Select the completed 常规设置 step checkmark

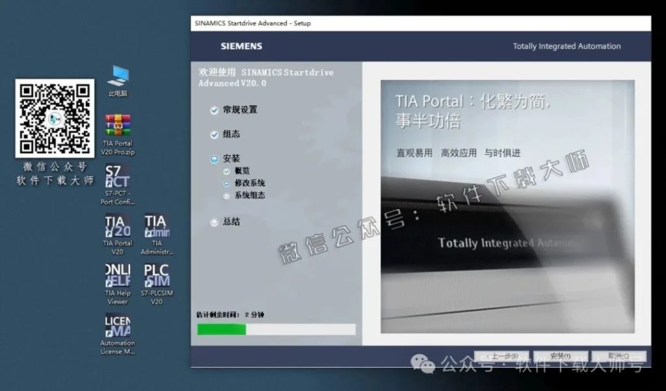tap(215, 110)
